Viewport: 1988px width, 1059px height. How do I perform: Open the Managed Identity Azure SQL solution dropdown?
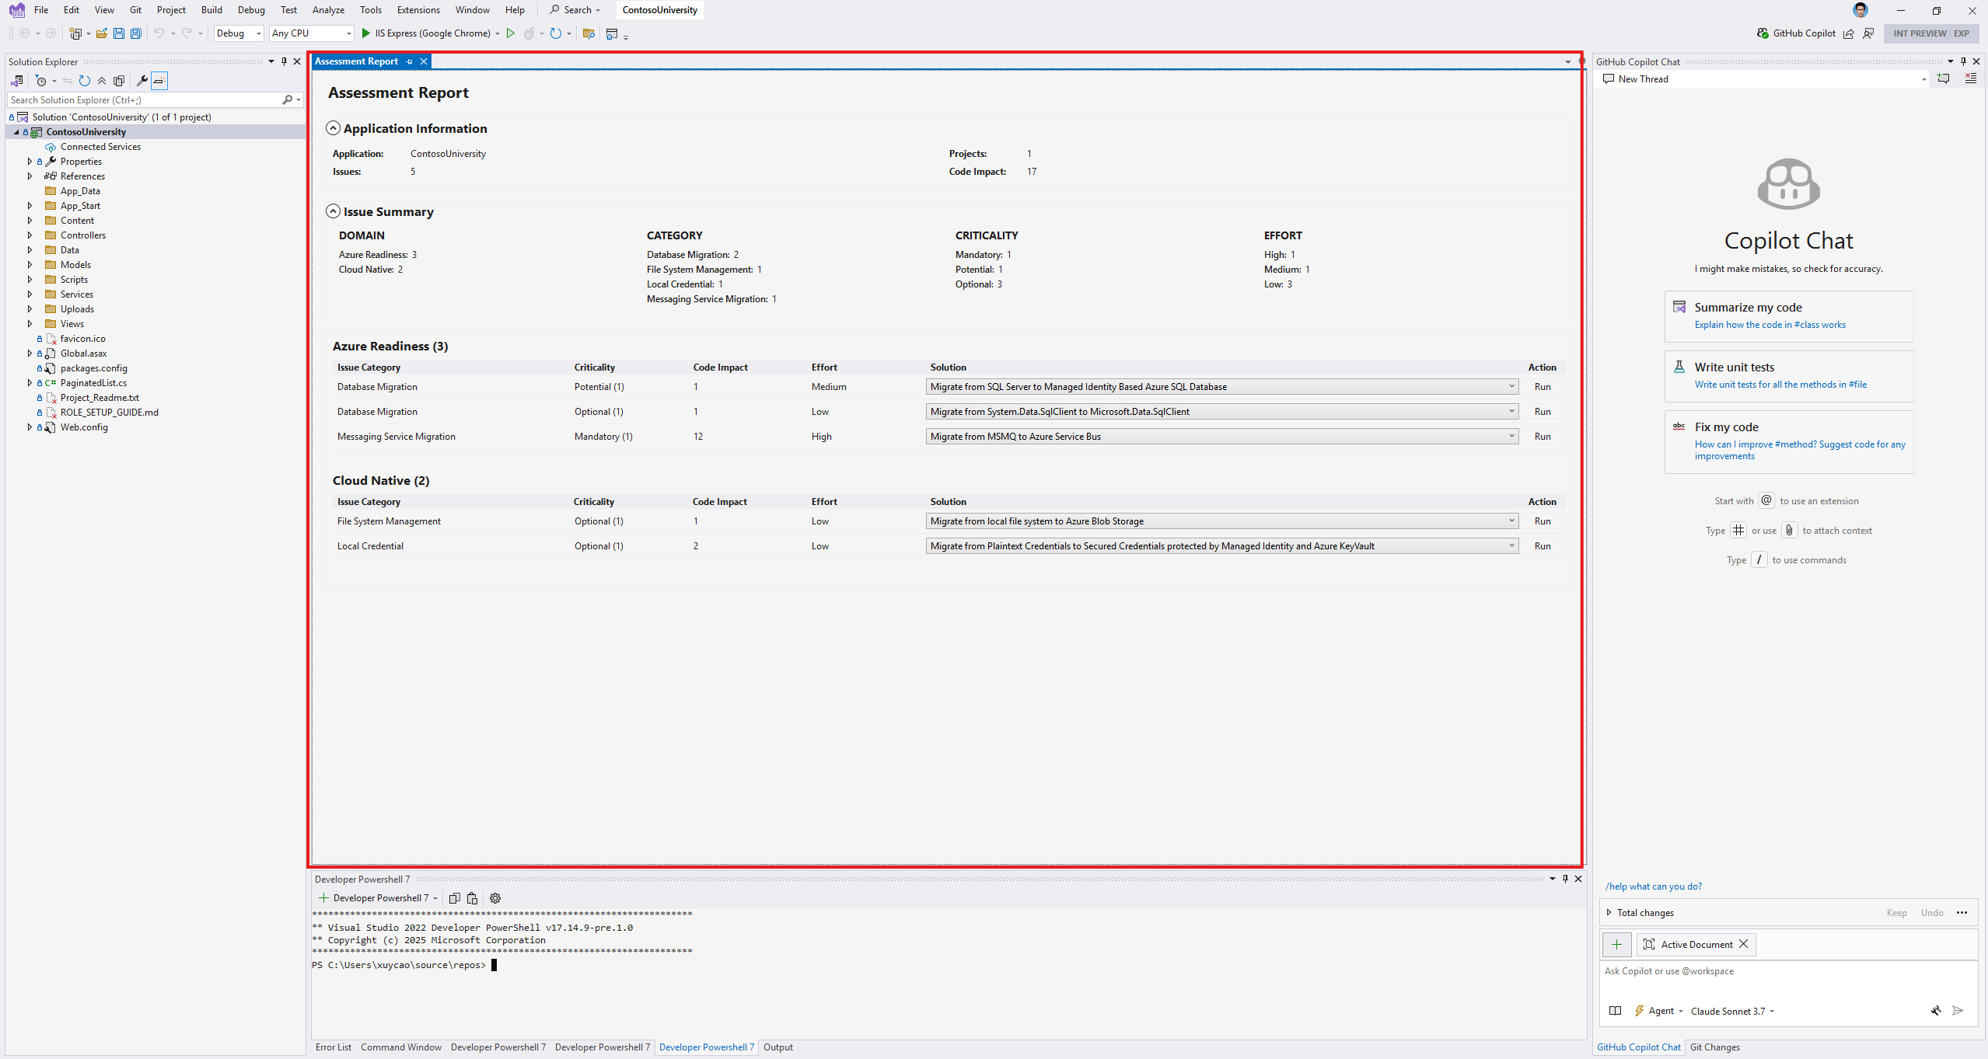click(x=1222, y=387)
